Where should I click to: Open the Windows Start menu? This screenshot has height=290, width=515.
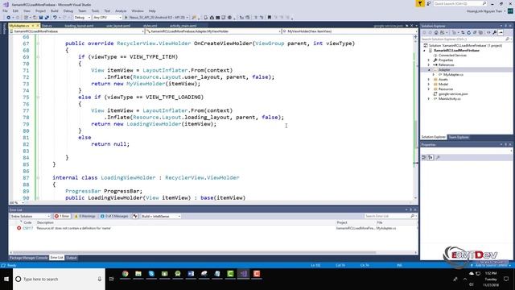[x=6, y=279]
